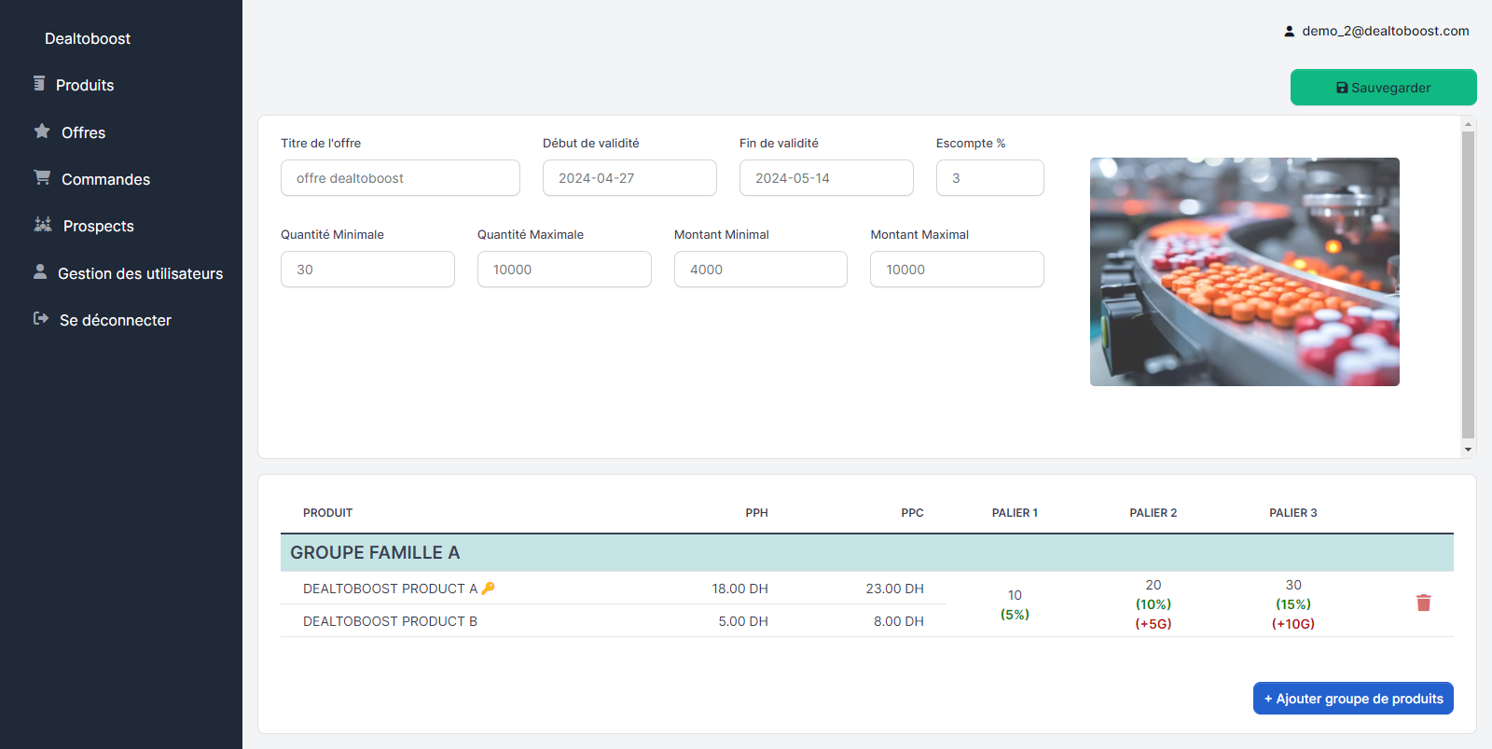Edit the Escompte % field

point(990,178)
